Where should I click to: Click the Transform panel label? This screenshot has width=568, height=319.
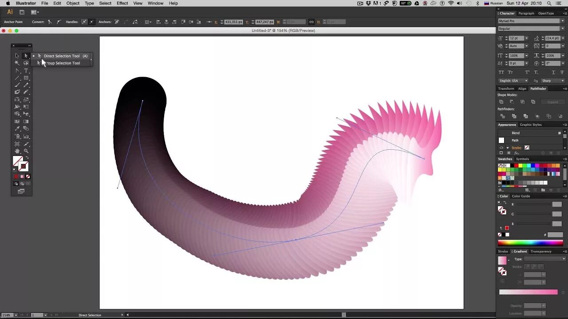505,88
